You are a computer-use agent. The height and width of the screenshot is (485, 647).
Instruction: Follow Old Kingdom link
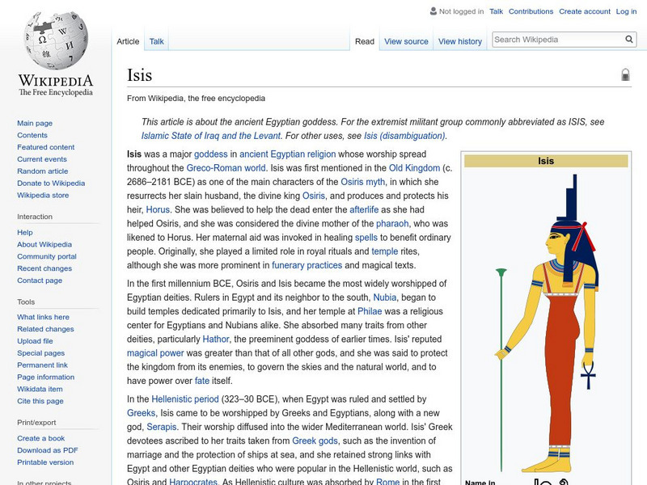pos(414,168)
